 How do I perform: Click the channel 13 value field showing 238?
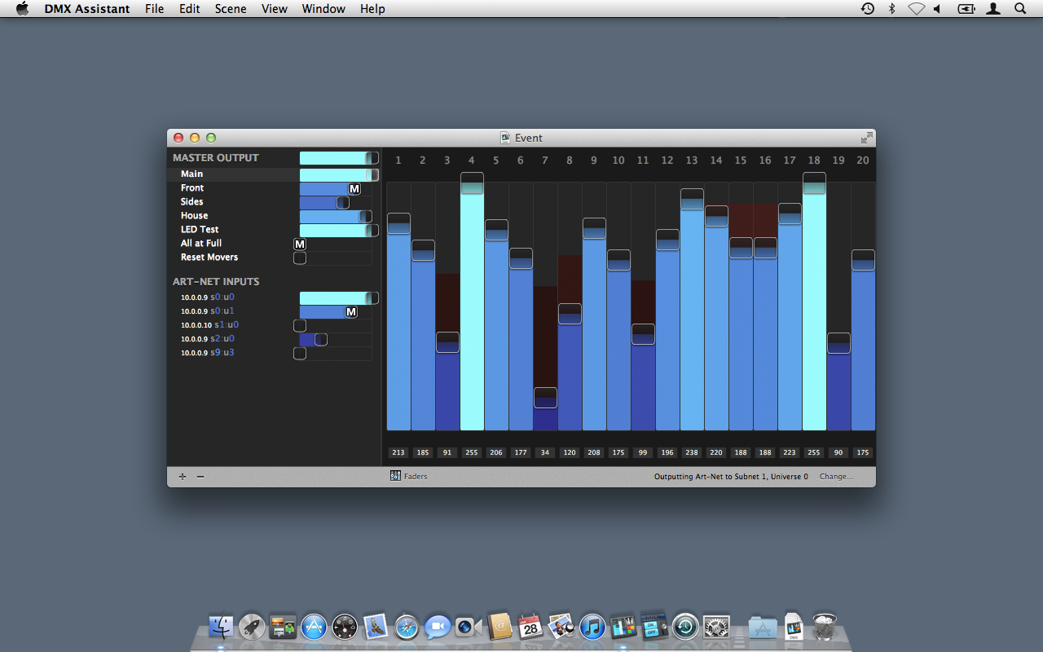[x=692, y=453]
